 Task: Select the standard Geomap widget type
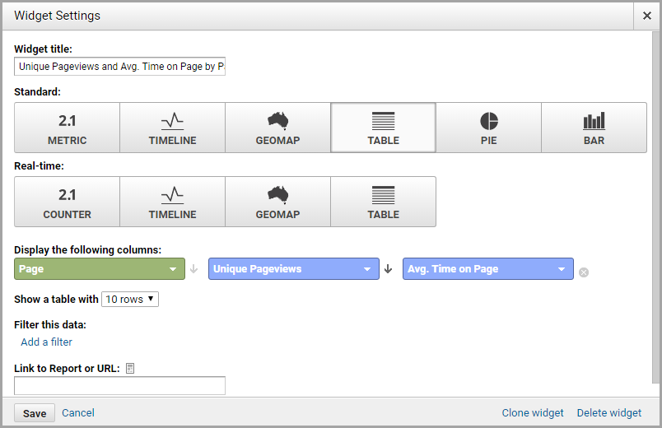point(277,128)
